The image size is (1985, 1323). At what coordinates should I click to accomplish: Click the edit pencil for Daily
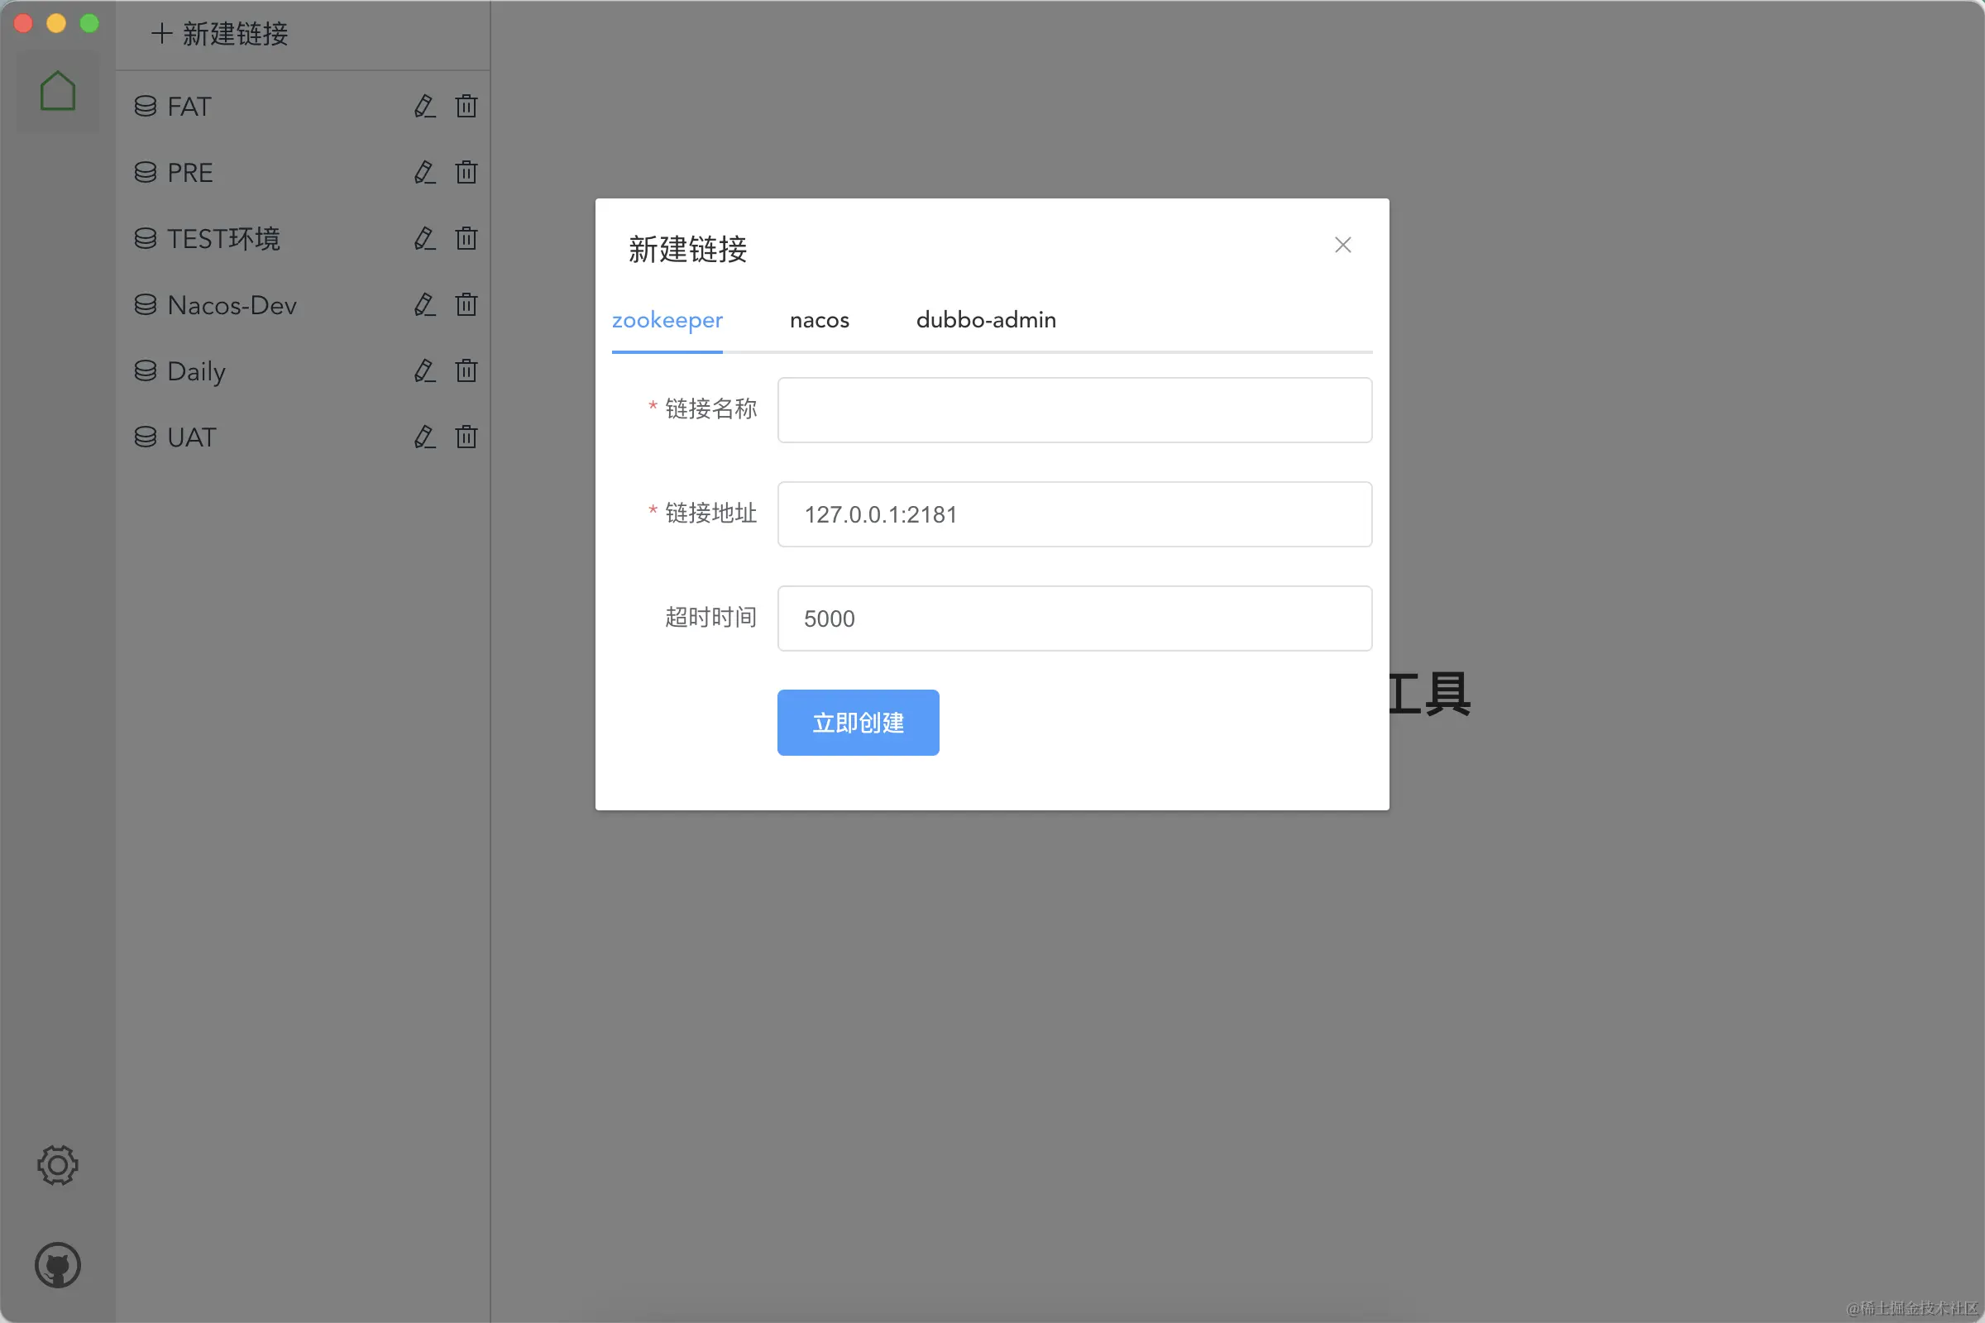(x=424, y=370)
